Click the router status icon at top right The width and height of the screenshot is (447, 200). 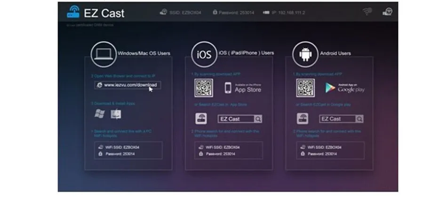point(387,12)
